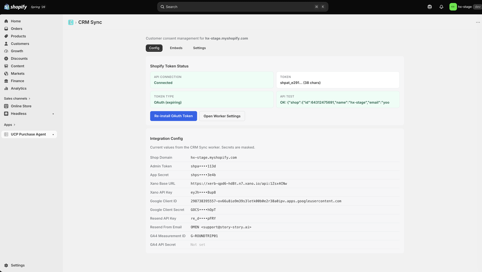Click the Growth target icon
Image resolution: width=482 pixels, height=272 pixels.
click(6, 51)
